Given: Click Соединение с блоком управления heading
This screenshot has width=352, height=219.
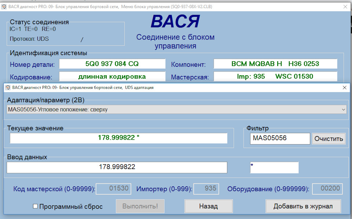Looking at the screenshot, I should point(175,41).
